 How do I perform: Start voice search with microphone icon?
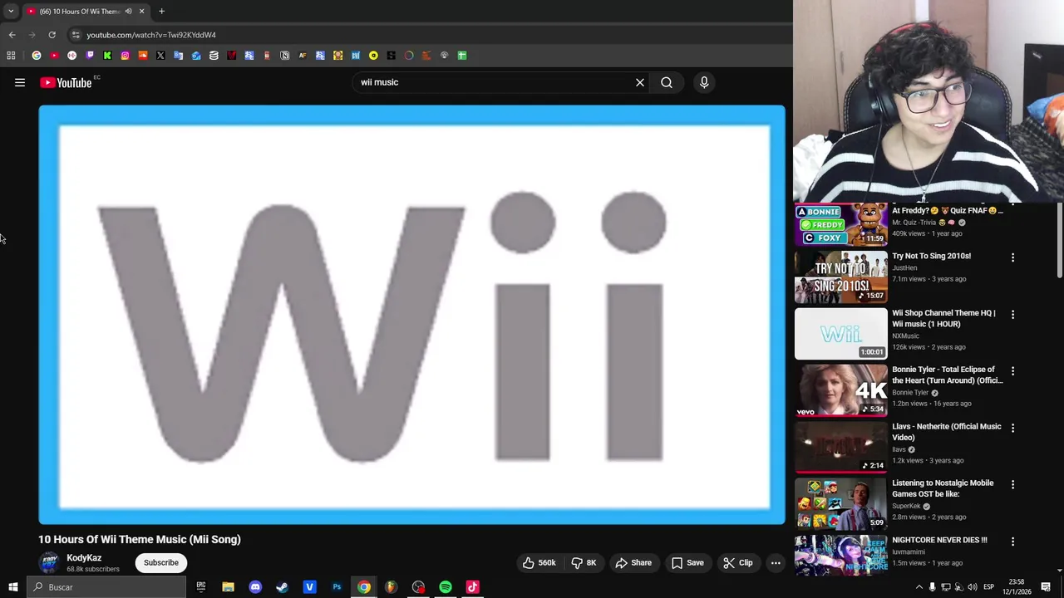(704, 82)
